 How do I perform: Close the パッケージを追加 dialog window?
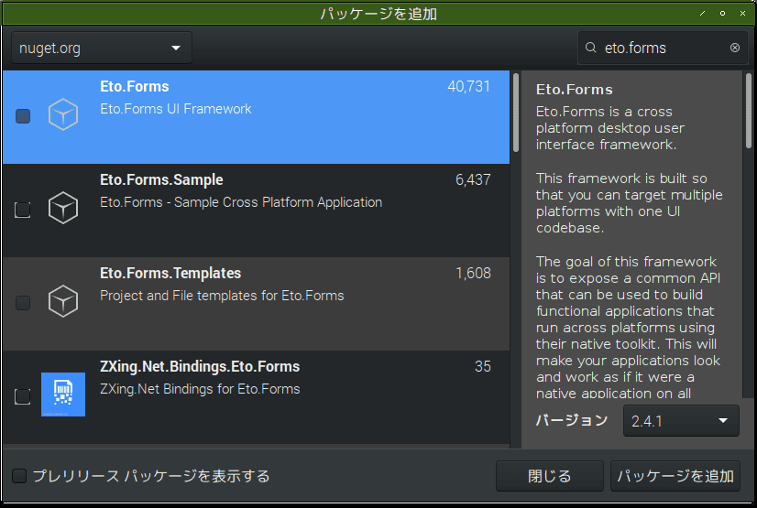pyautogui.click(x=742, y=14)
